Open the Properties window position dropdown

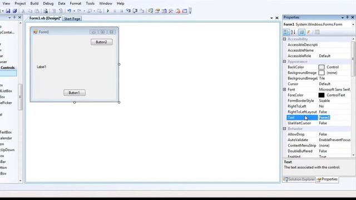[343, 17]
